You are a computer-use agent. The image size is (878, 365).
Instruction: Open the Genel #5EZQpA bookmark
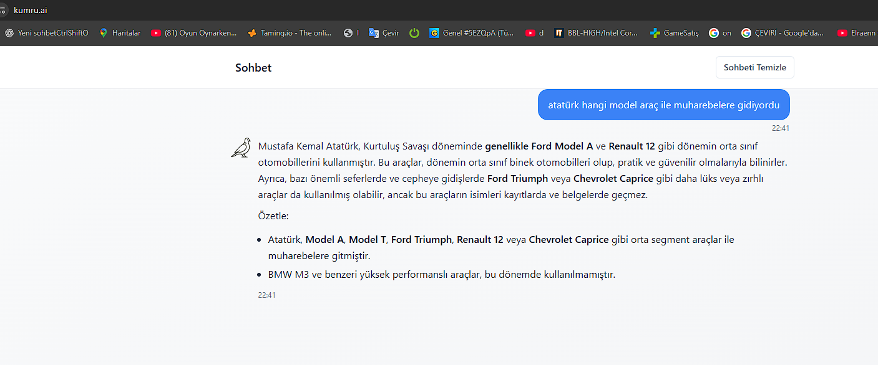pos(472,33)
